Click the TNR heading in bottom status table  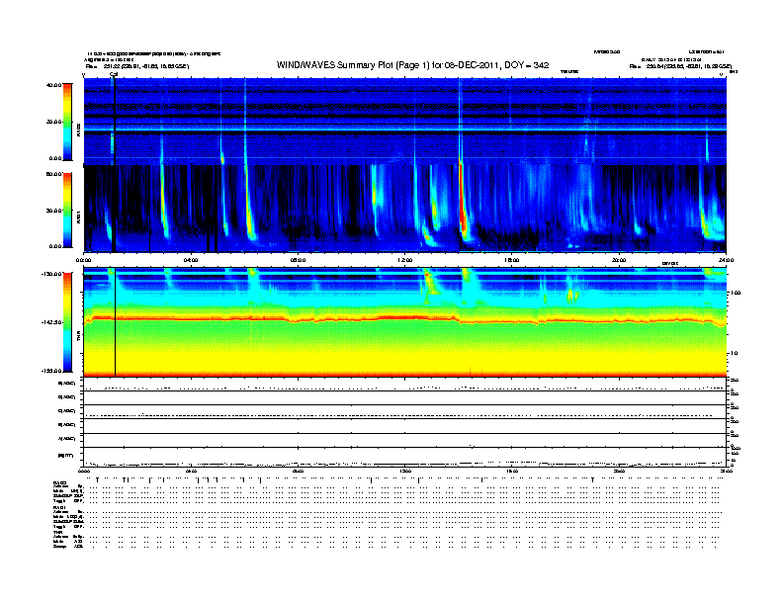click(58, 532)
